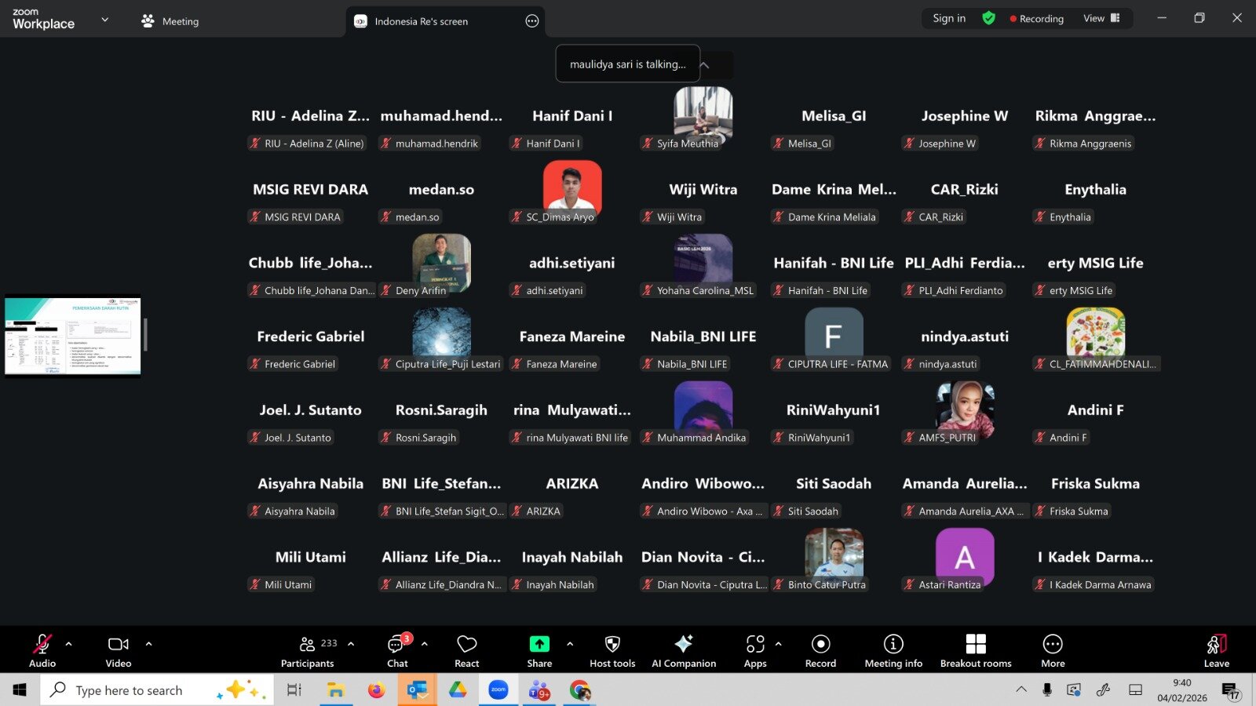Image resolution: width=1256 pixels, height=706 pixels.
Task: Open the Chat panel
Action: pyautogui.click(x=397, y=651)
